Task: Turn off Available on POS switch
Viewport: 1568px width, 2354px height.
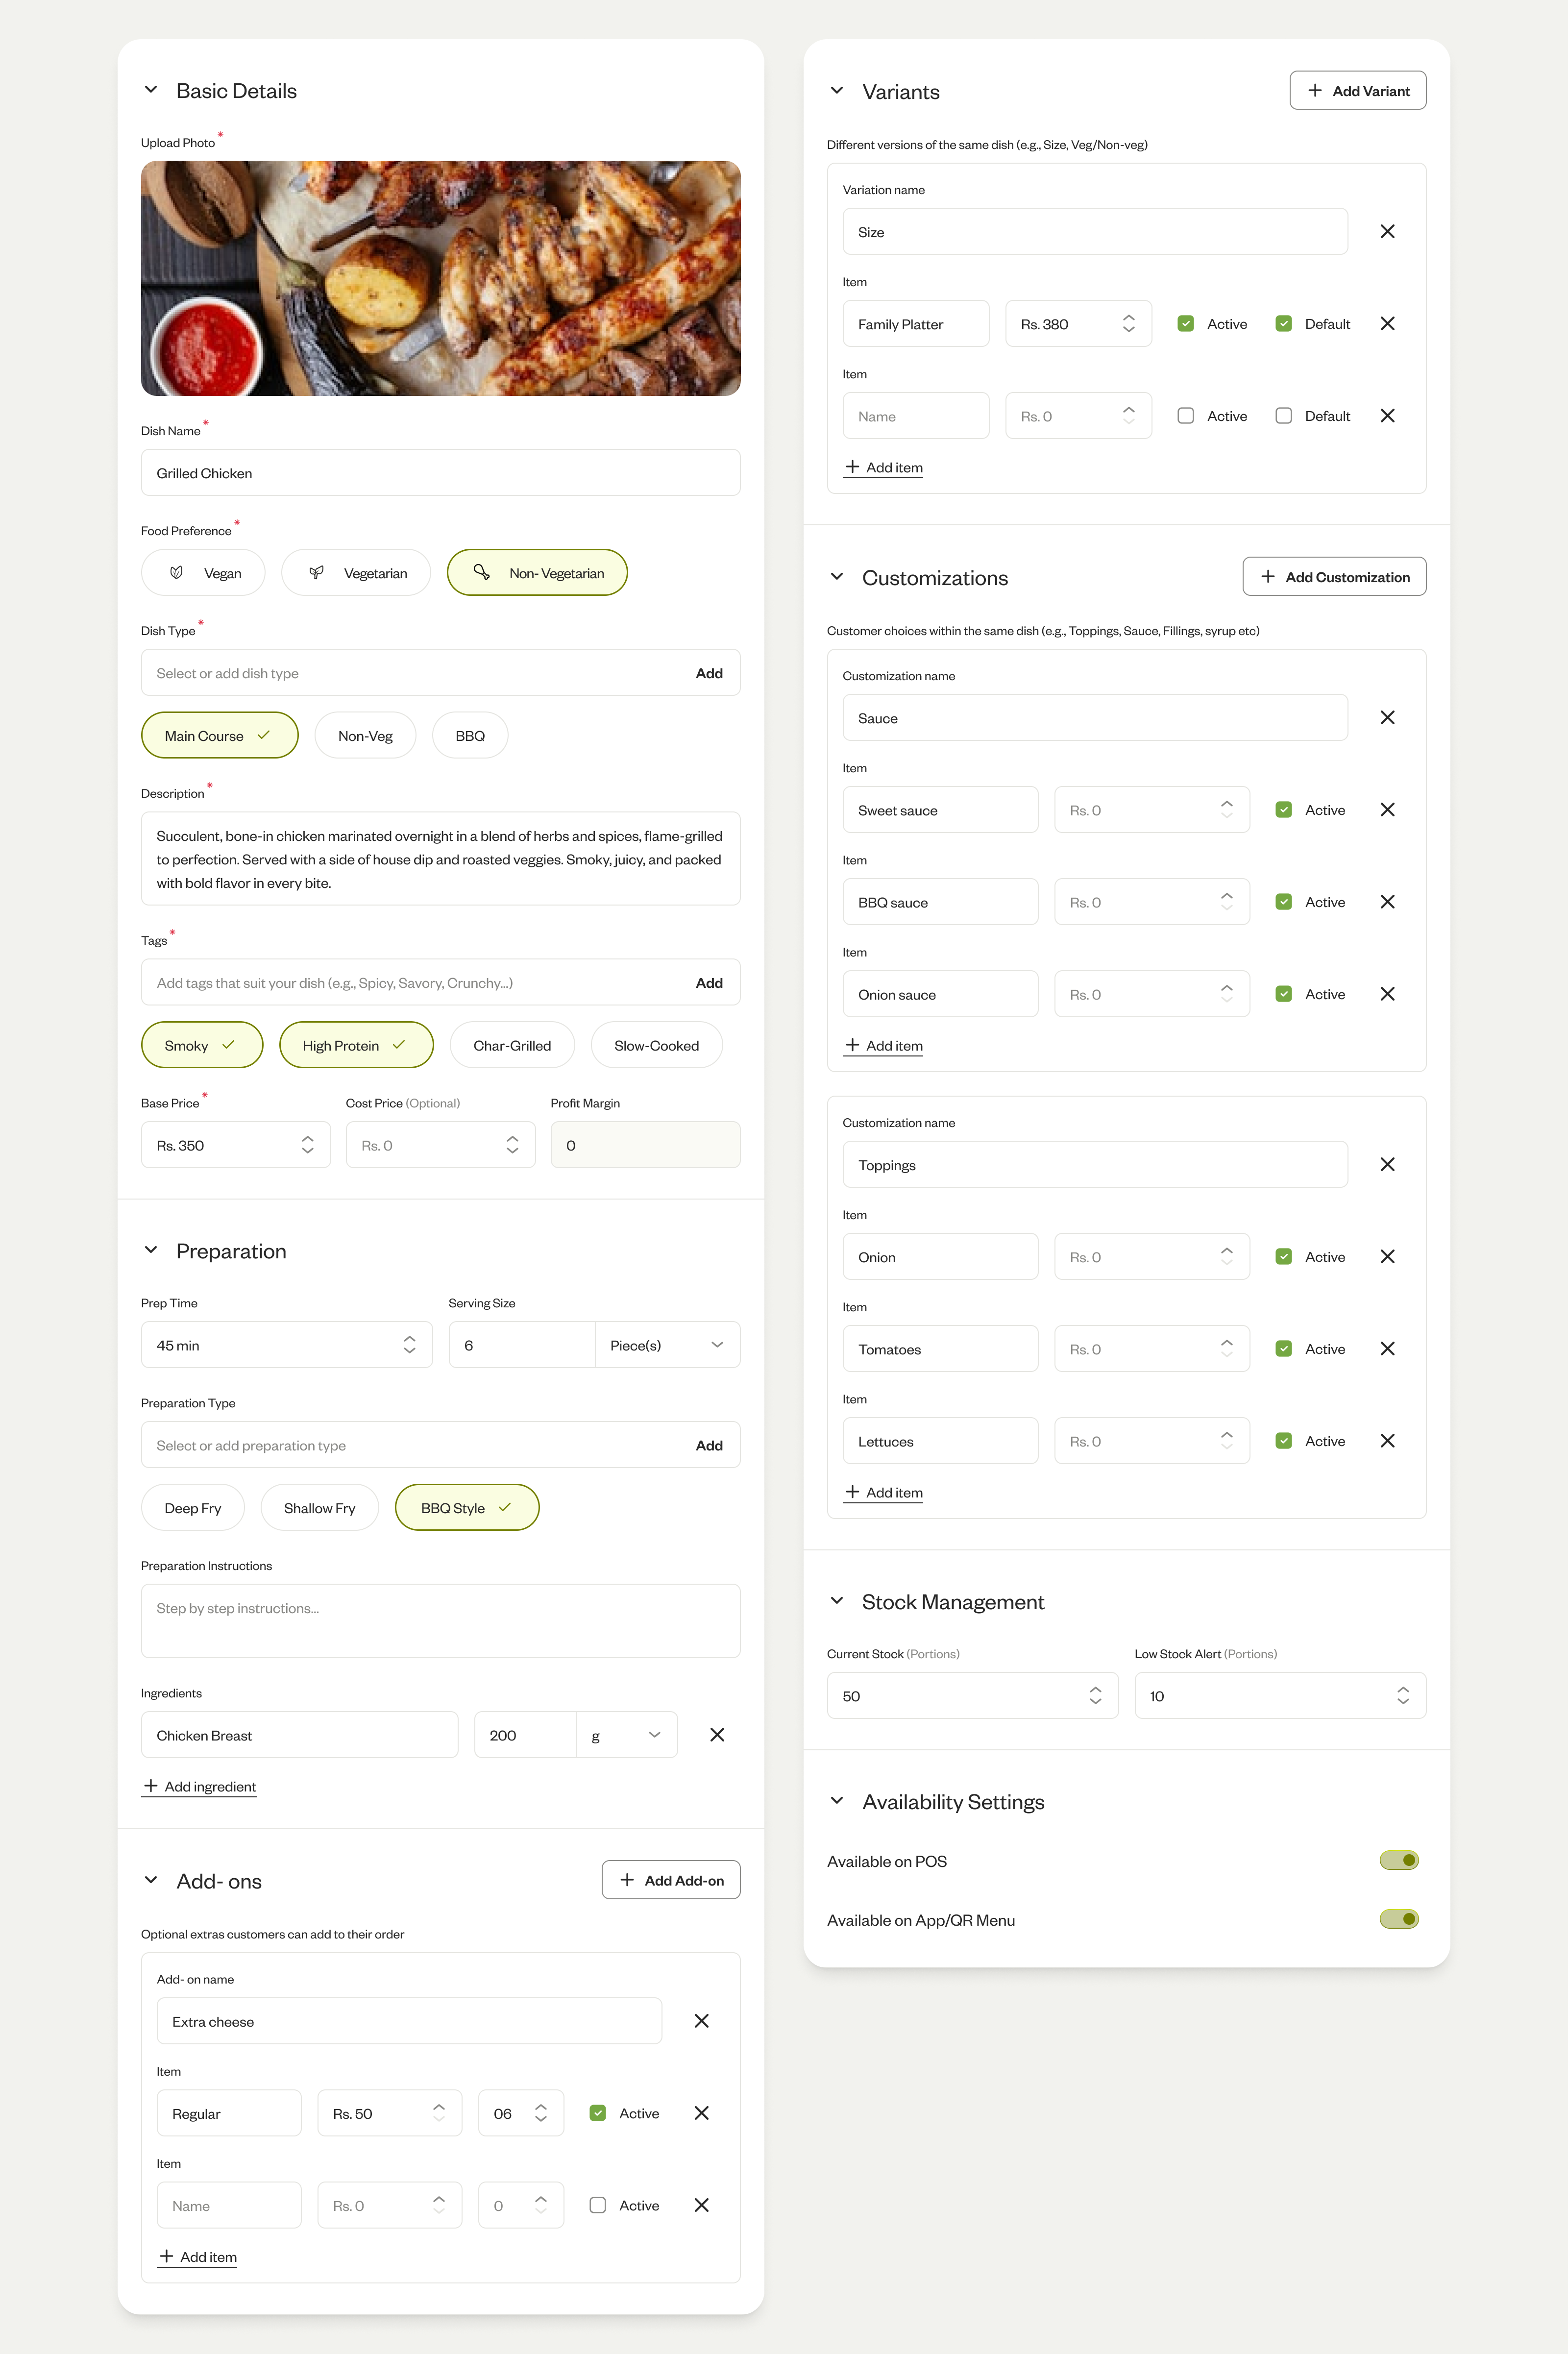Action: [x=1399, y=1861]
